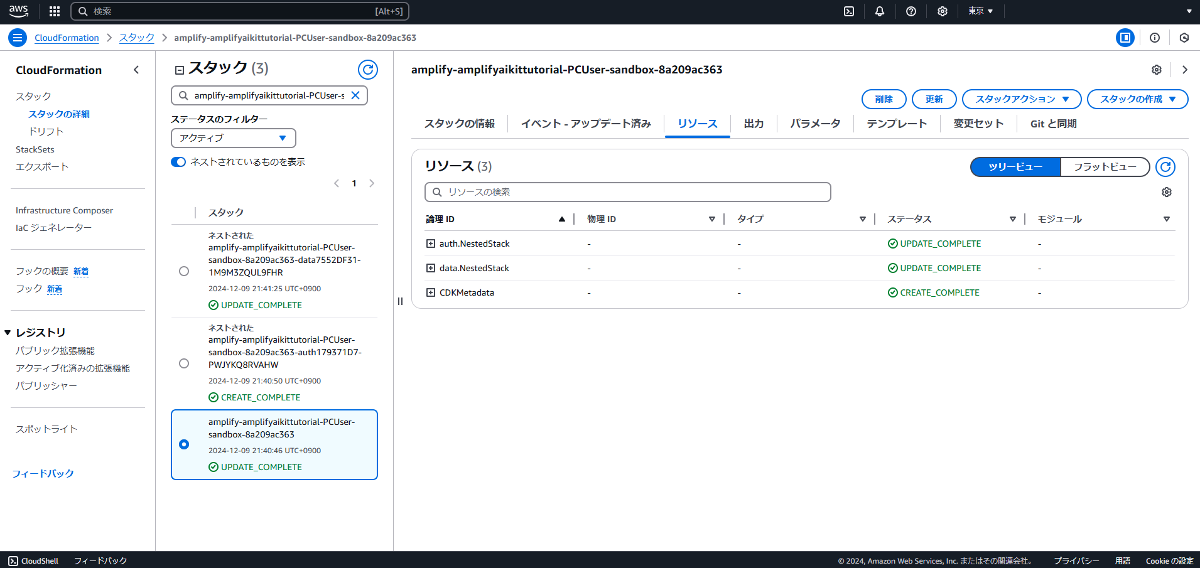Screen dimensions: 1200x568
Task: Expand auth.NestedStack resource row
Action: 431,244
